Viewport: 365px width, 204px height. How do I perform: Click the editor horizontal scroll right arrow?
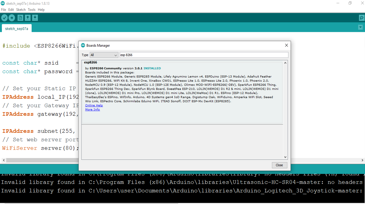pyautogui.click(x=362, y=160)
